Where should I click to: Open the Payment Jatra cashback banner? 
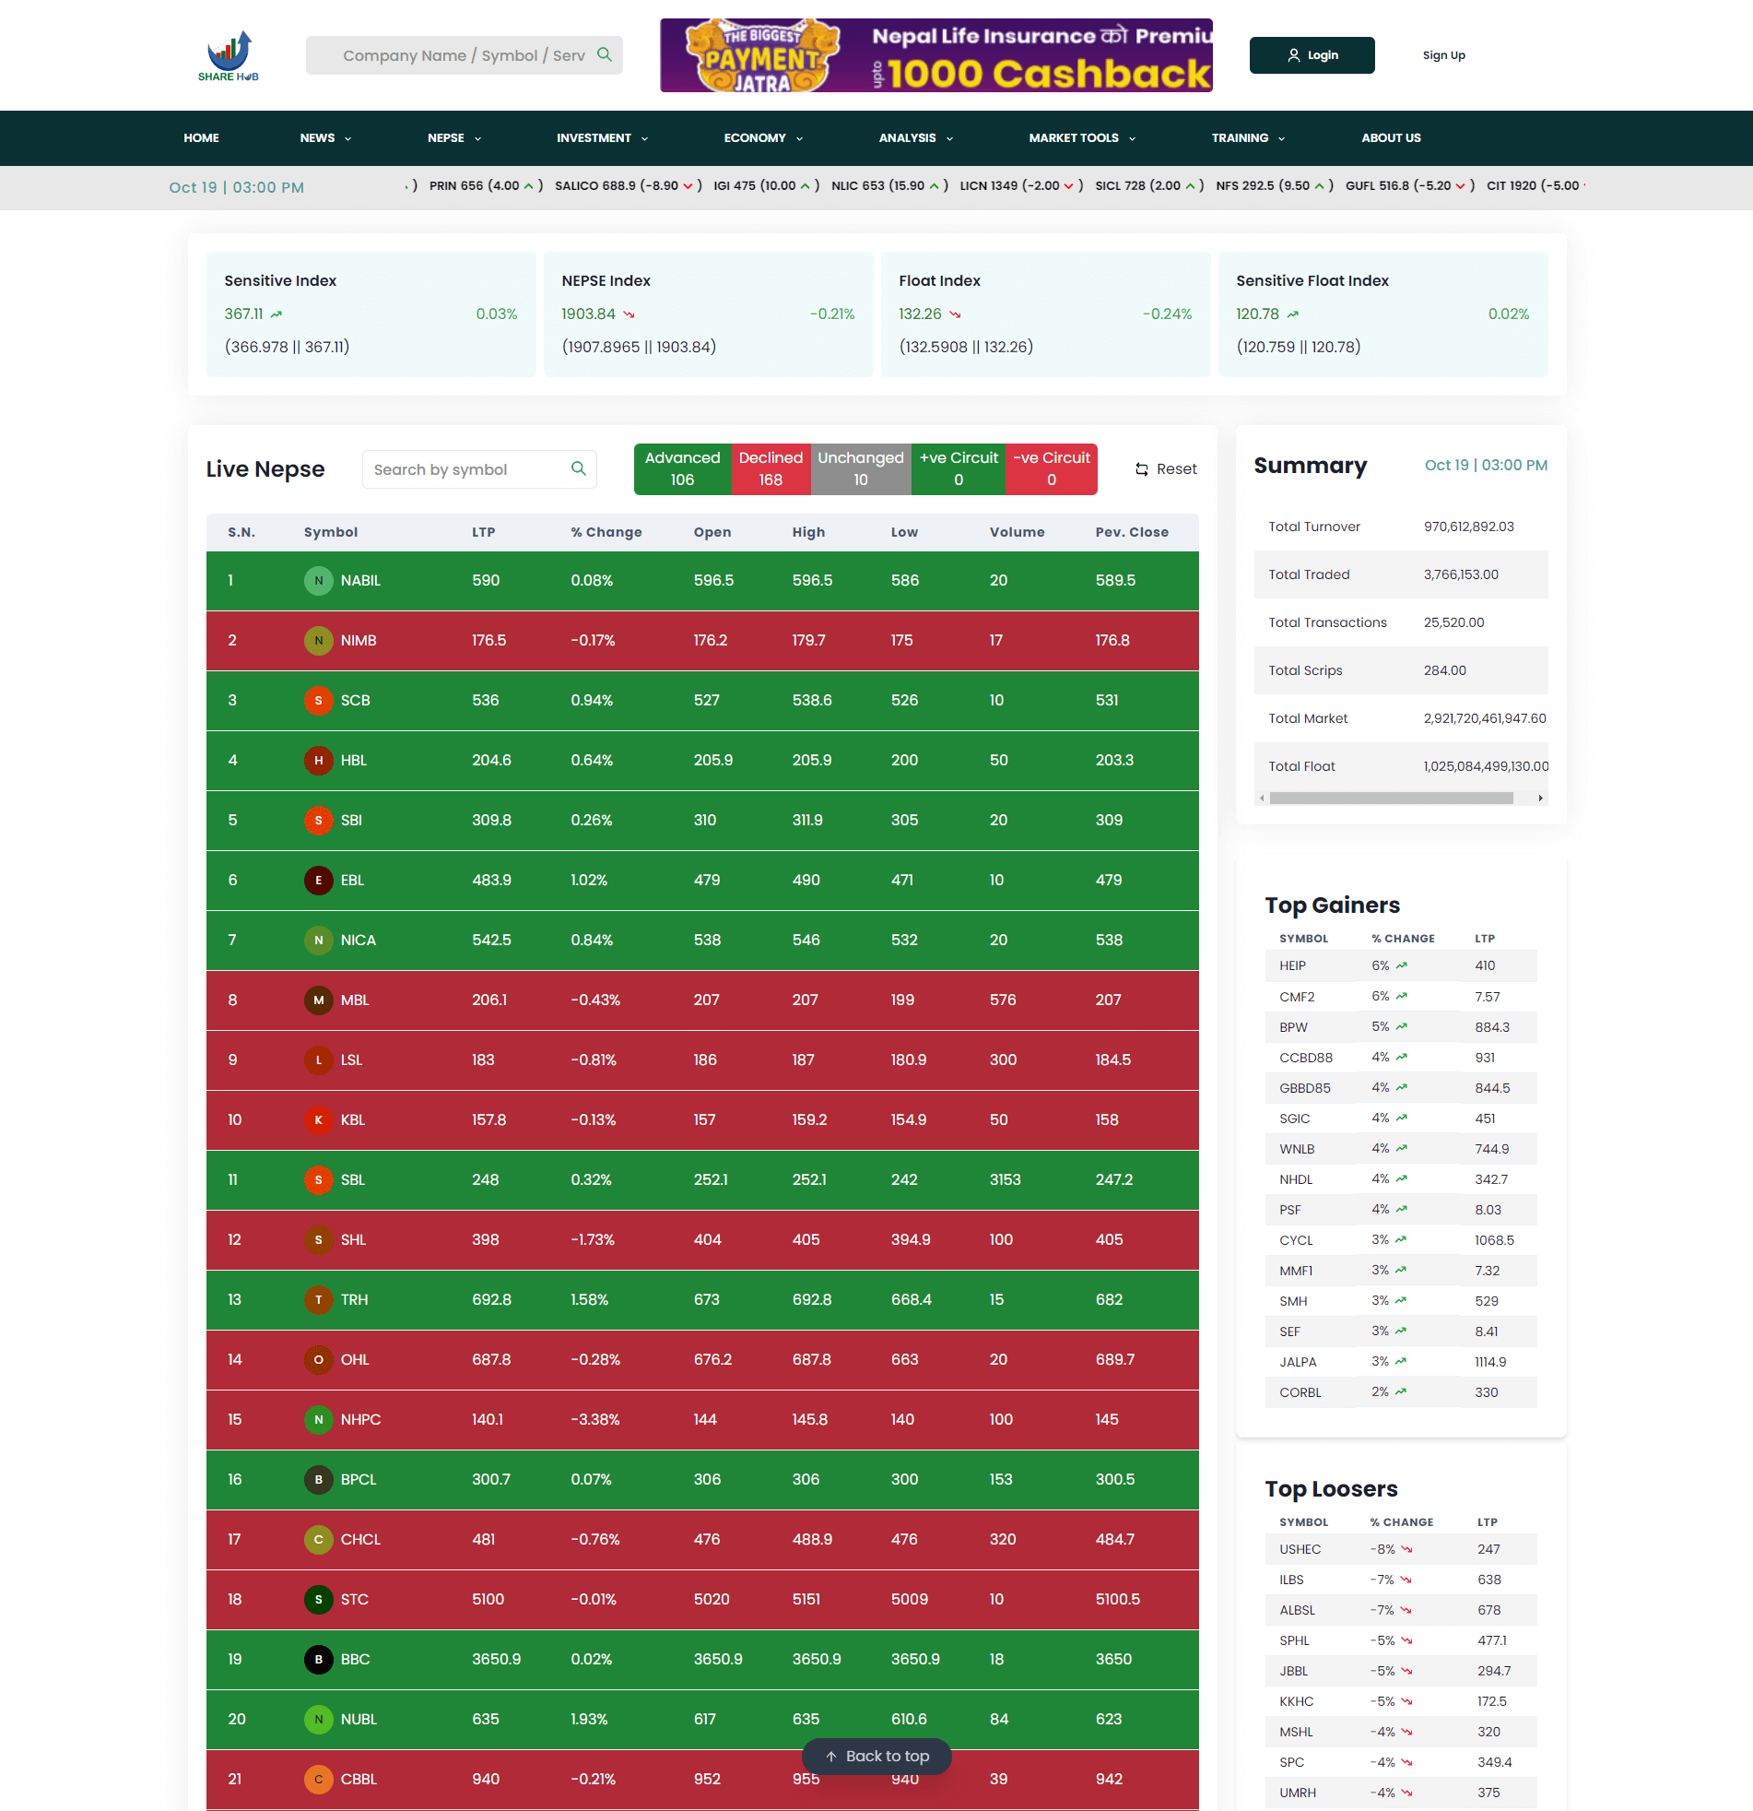coord(935,55)
